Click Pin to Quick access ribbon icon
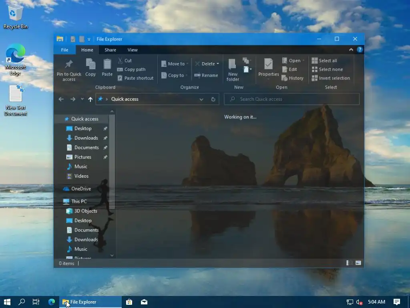The width and height of the screenshot is (410, 308). (x=69, y=69)
